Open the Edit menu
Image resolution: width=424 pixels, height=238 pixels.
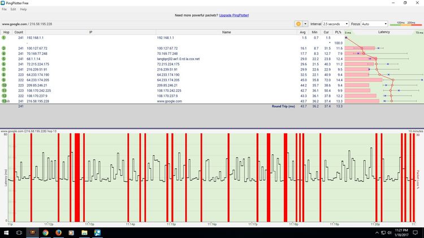[x=13, y=9]
